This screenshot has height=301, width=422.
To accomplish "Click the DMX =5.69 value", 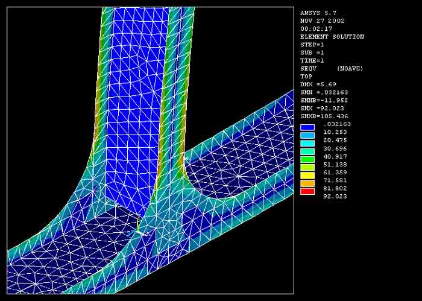I will point(318,84).
